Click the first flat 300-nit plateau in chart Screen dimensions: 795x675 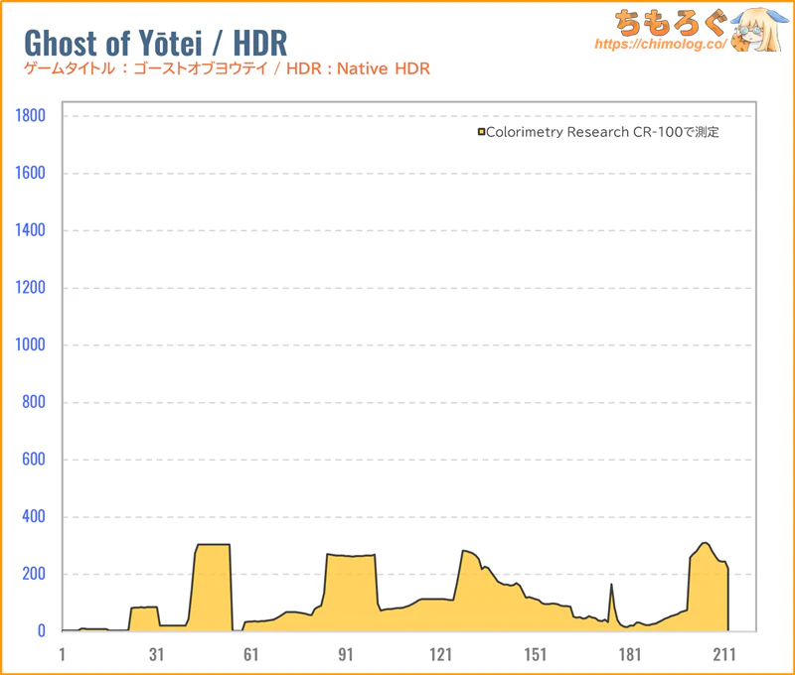[x=213, y=586]
